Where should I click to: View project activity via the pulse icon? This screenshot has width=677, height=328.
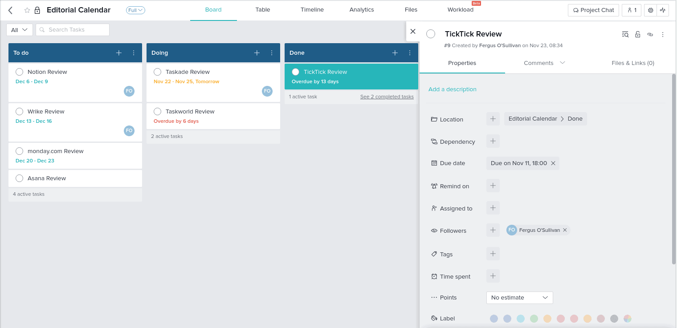point(663,10)
